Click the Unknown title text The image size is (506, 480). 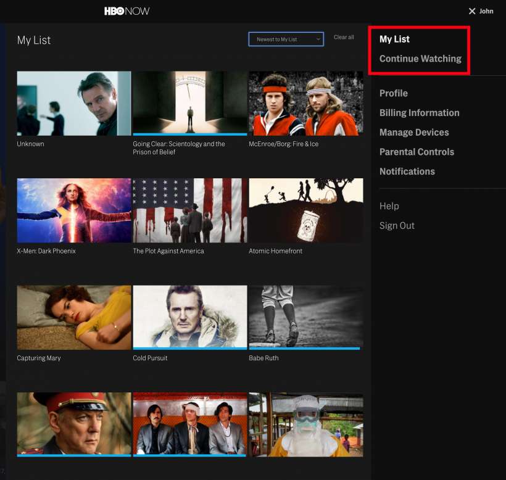tap(30, 144)
